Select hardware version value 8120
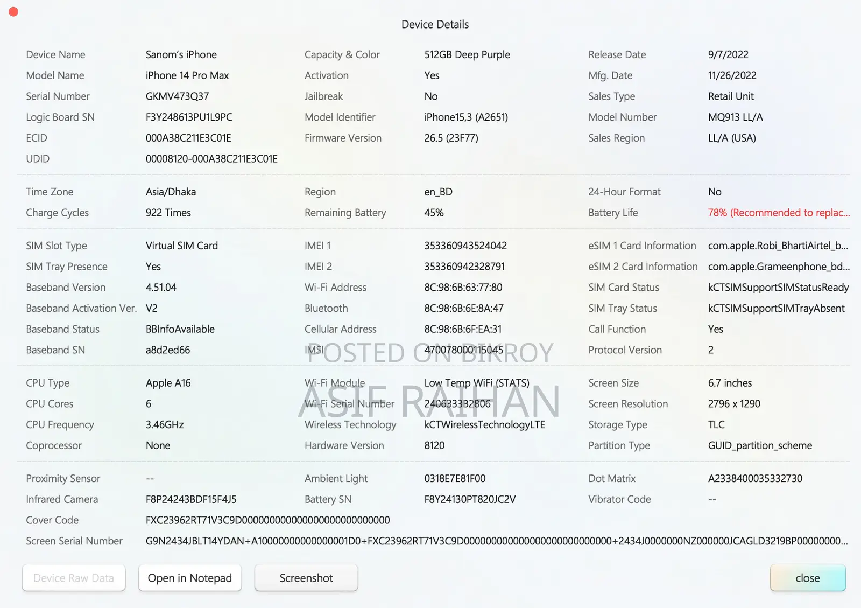This screenshot has height=608, width=861. (x=434, y=445)
